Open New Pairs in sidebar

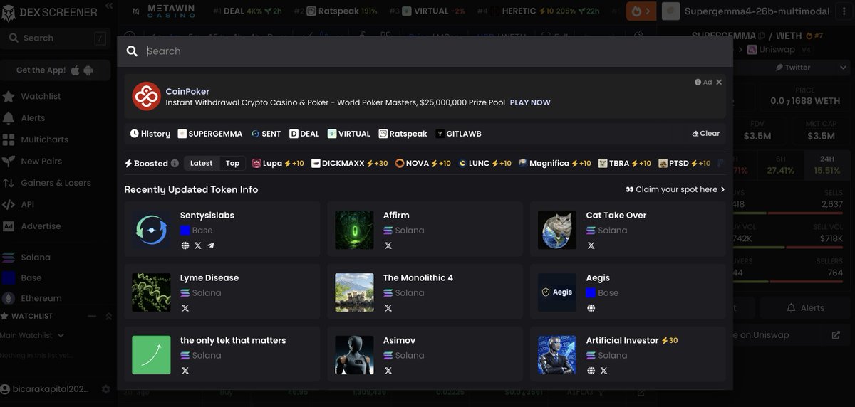41,162
